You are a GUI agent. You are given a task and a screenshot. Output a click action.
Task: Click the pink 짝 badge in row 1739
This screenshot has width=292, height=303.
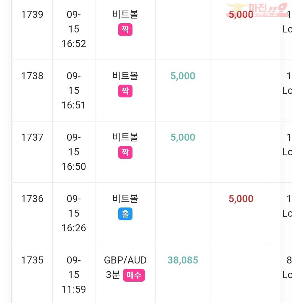pyautogui.click(x=125, y=29)
